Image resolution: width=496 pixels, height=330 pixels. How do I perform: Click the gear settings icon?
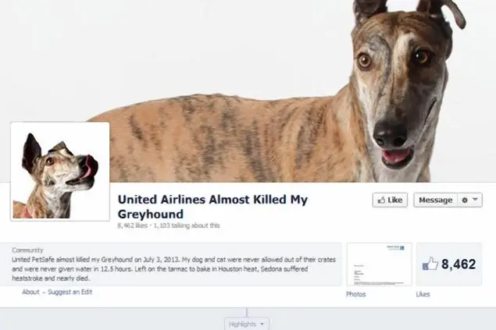click(465, 200)
